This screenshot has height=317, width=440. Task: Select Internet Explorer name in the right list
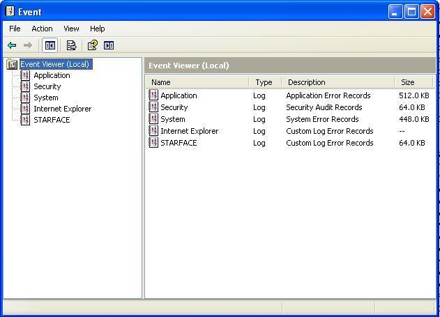[190, 131]
